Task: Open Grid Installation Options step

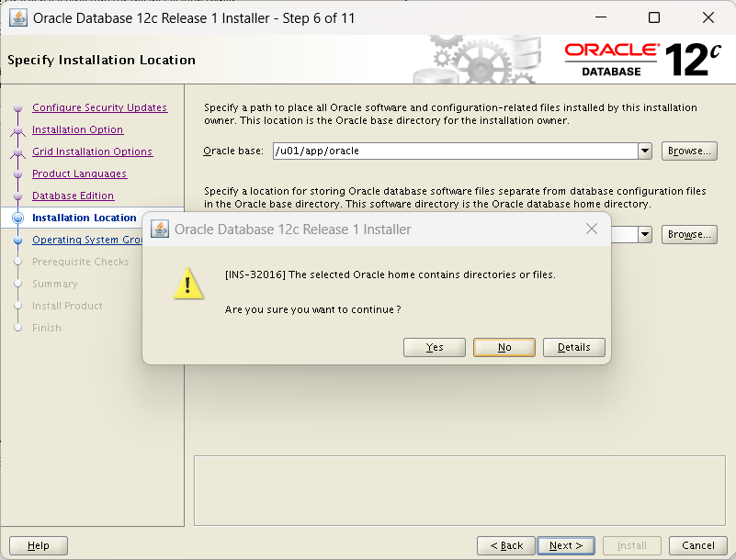Action: click(x=93, y=151)
